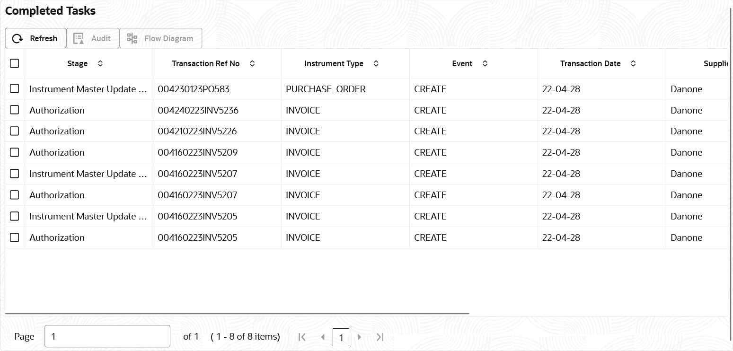Select the checkbox for row 004240223INV5236
Image resolution: width=733 pixels, height=351 pixels.
point(14,110)
